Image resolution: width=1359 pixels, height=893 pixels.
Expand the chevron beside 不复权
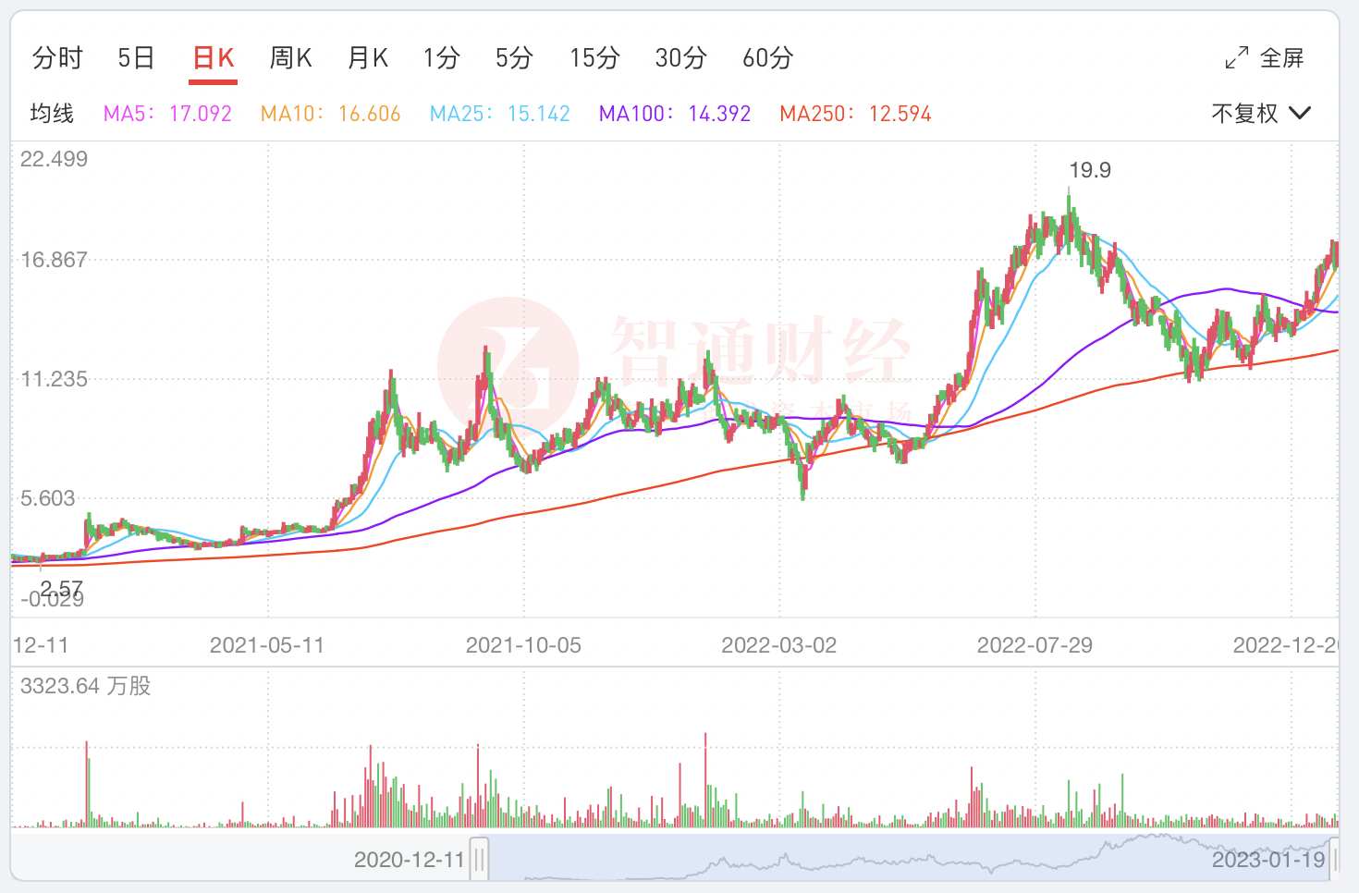[1300, 113]
